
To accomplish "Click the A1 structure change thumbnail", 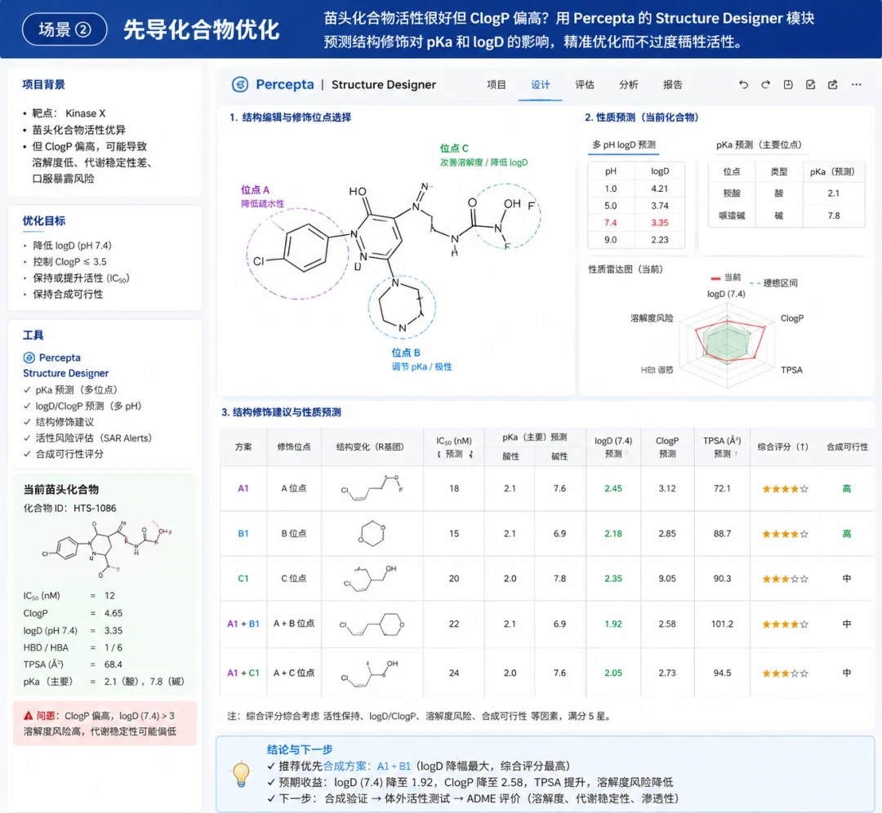I will [x=372, y=487].
